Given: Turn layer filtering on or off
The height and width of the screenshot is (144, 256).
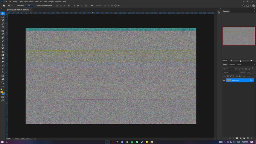Looking at the screenshot, I should [x=252, y=68].
